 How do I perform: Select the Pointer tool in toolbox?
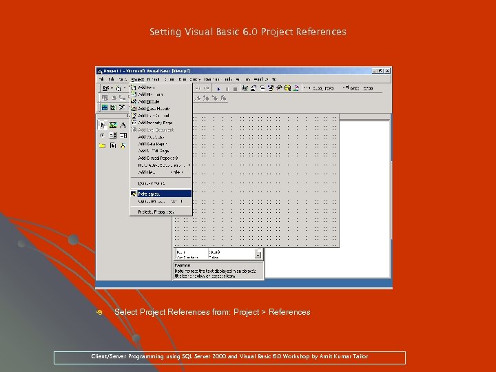(x=102, y=125)
